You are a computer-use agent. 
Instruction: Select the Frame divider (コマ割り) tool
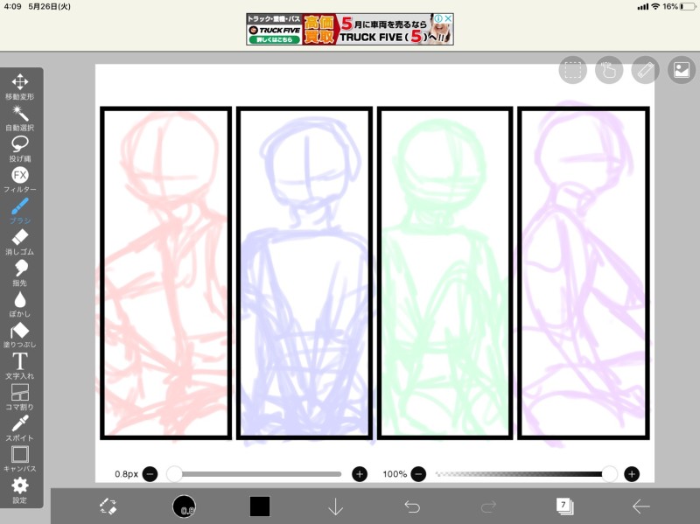[19, 397]
